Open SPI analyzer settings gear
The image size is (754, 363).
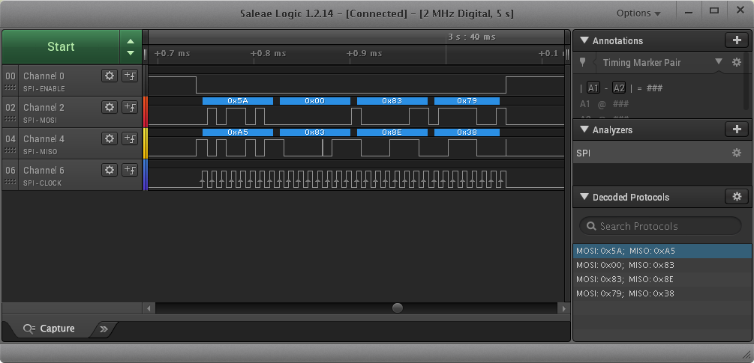click(x=736, y=153)
